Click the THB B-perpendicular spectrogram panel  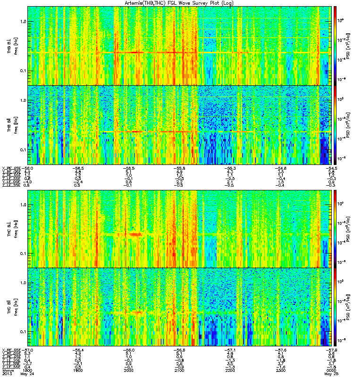pyautogui.click(x=180, y=46)
